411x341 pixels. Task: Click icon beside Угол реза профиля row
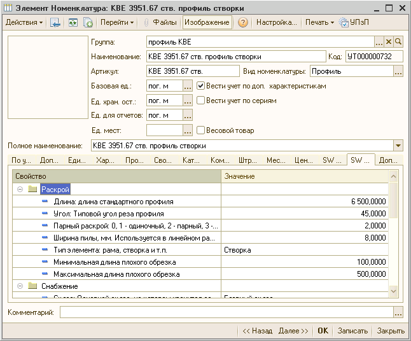(x=45, y=213)
